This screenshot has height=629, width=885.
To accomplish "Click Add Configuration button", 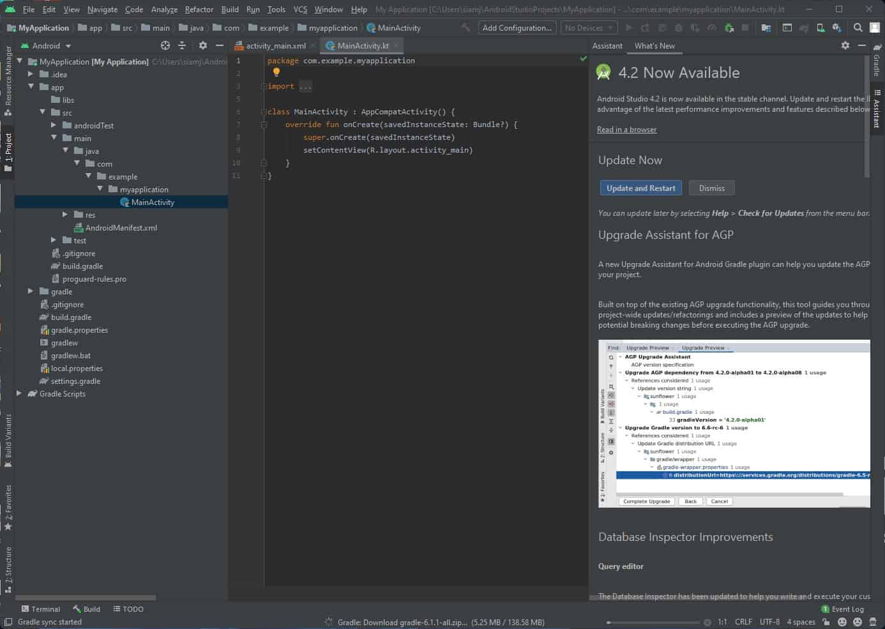I will point(517,27).
